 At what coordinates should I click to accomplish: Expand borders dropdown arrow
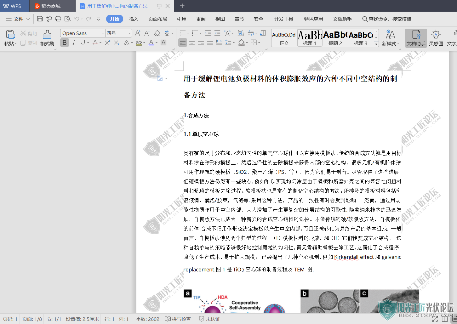coord(259,43)
